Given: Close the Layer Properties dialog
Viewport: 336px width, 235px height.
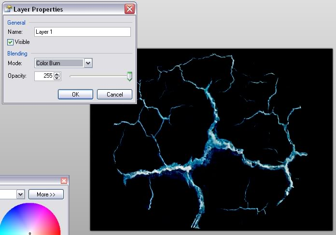Looking at the screenshot, I should point(129,9).
